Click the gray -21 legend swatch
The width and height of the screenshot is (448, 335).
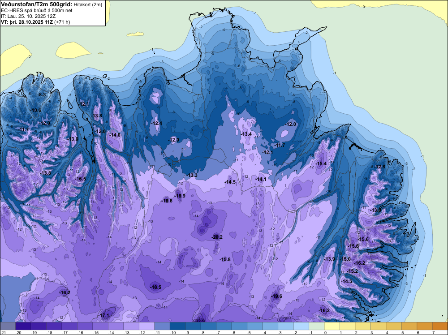[x=8, y=326]
